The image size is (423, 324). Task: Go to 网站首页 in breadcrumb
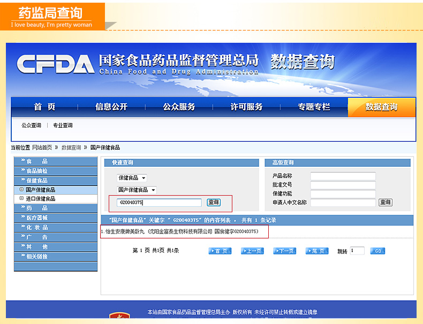click(42, 148)
